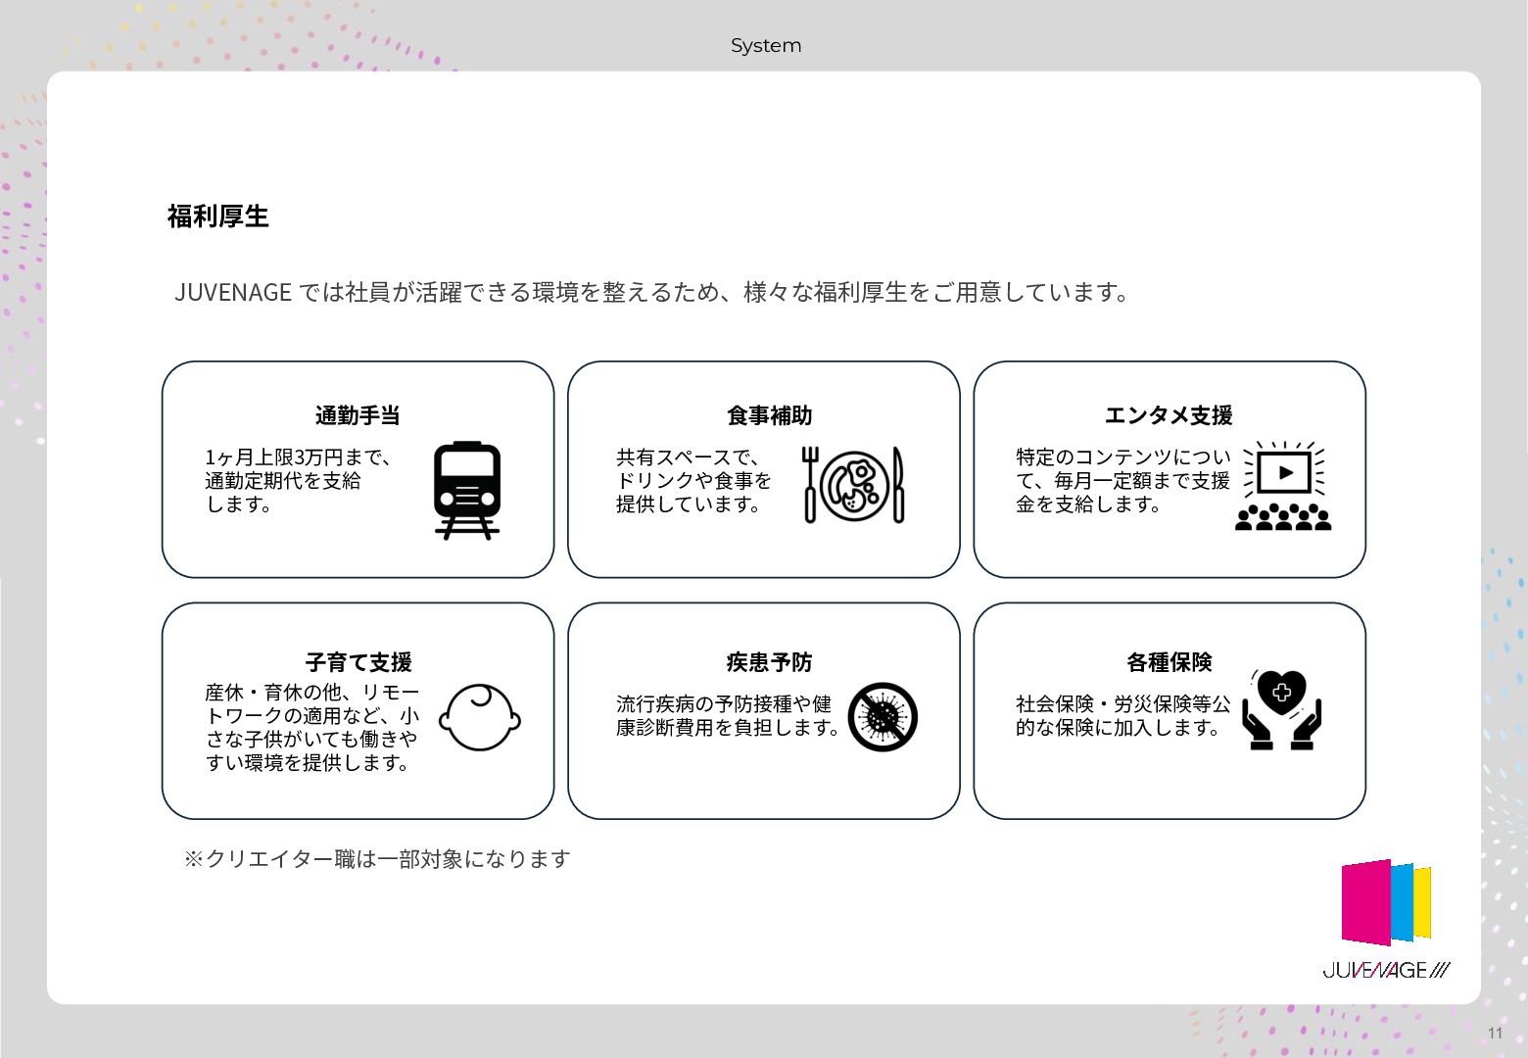1528x1058 pixels.
Task: Click the no-virus icon in 疾患予防 card
Action: (x=883, y=717)
